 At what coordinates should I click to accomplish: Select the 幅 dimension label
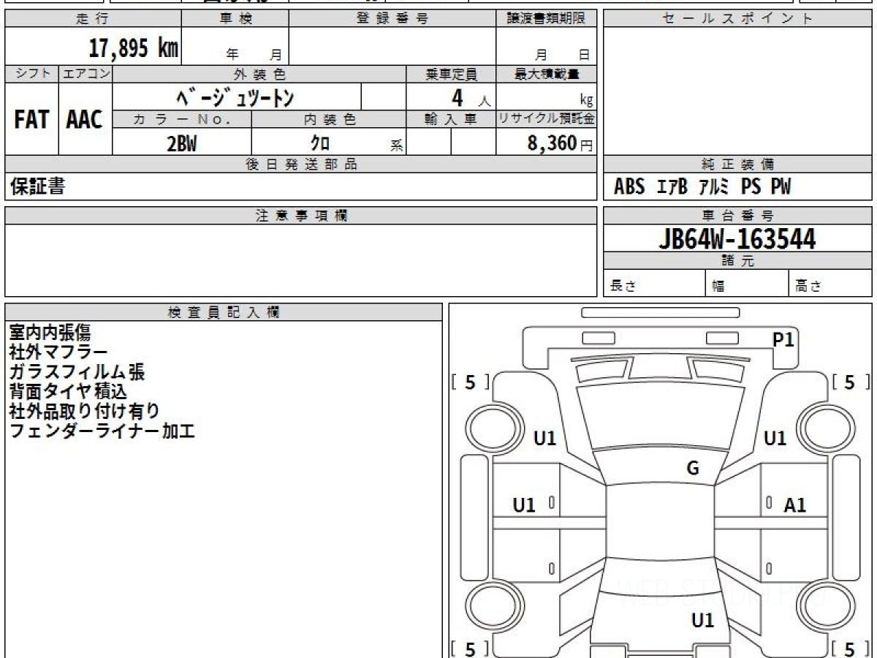719,286
